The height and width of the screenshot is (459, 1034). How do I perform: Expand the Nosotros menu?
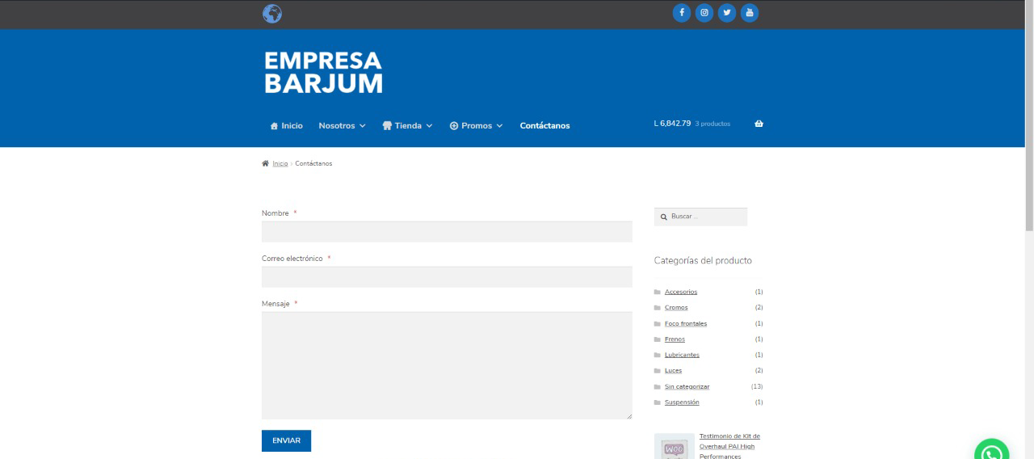(342, 126)
